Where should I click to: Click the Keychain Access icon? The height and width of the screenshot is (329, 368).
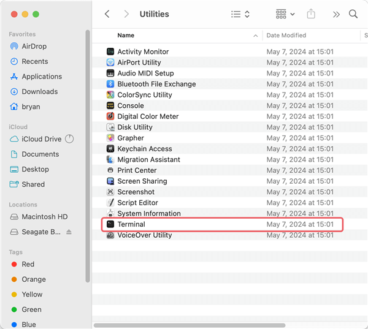(x=110, y=148)
